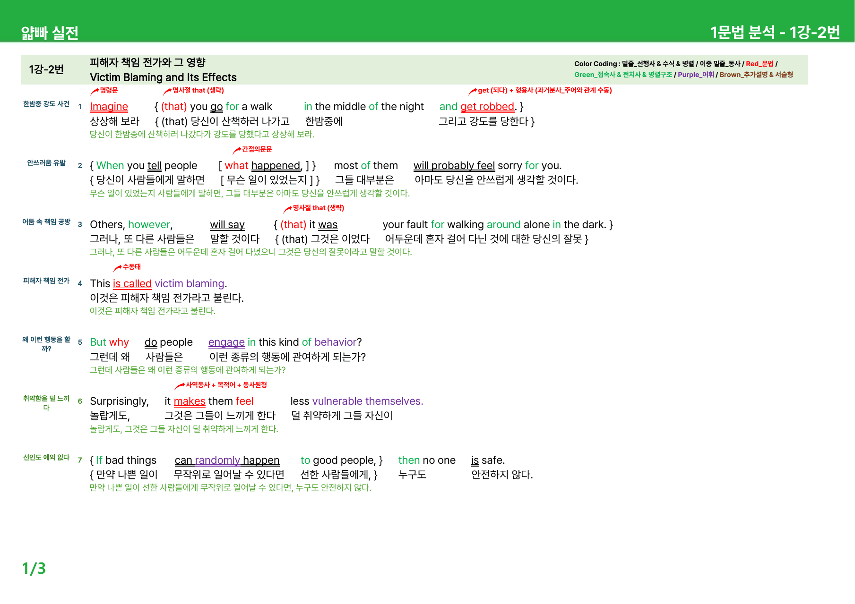Click the phrase 'can randomly happen'
855x604 pixels.
pos(227,460)
